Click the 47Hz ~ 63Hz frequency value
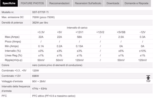The height and width of the screenshot is (98, 153). (x=40, y=89)
